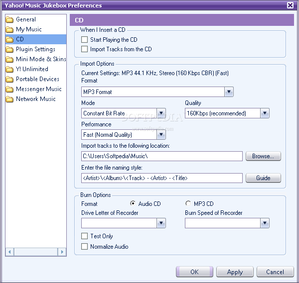Click sidebar scrollbar right arrow
Screen dimensions: 299x283
[x=62, y=252]
